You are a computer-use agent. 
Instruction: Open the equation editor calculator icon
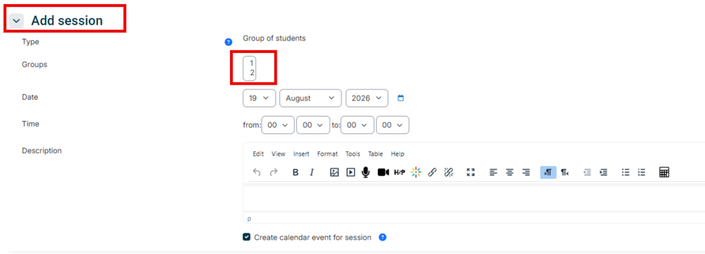click(x=664, y=172)
